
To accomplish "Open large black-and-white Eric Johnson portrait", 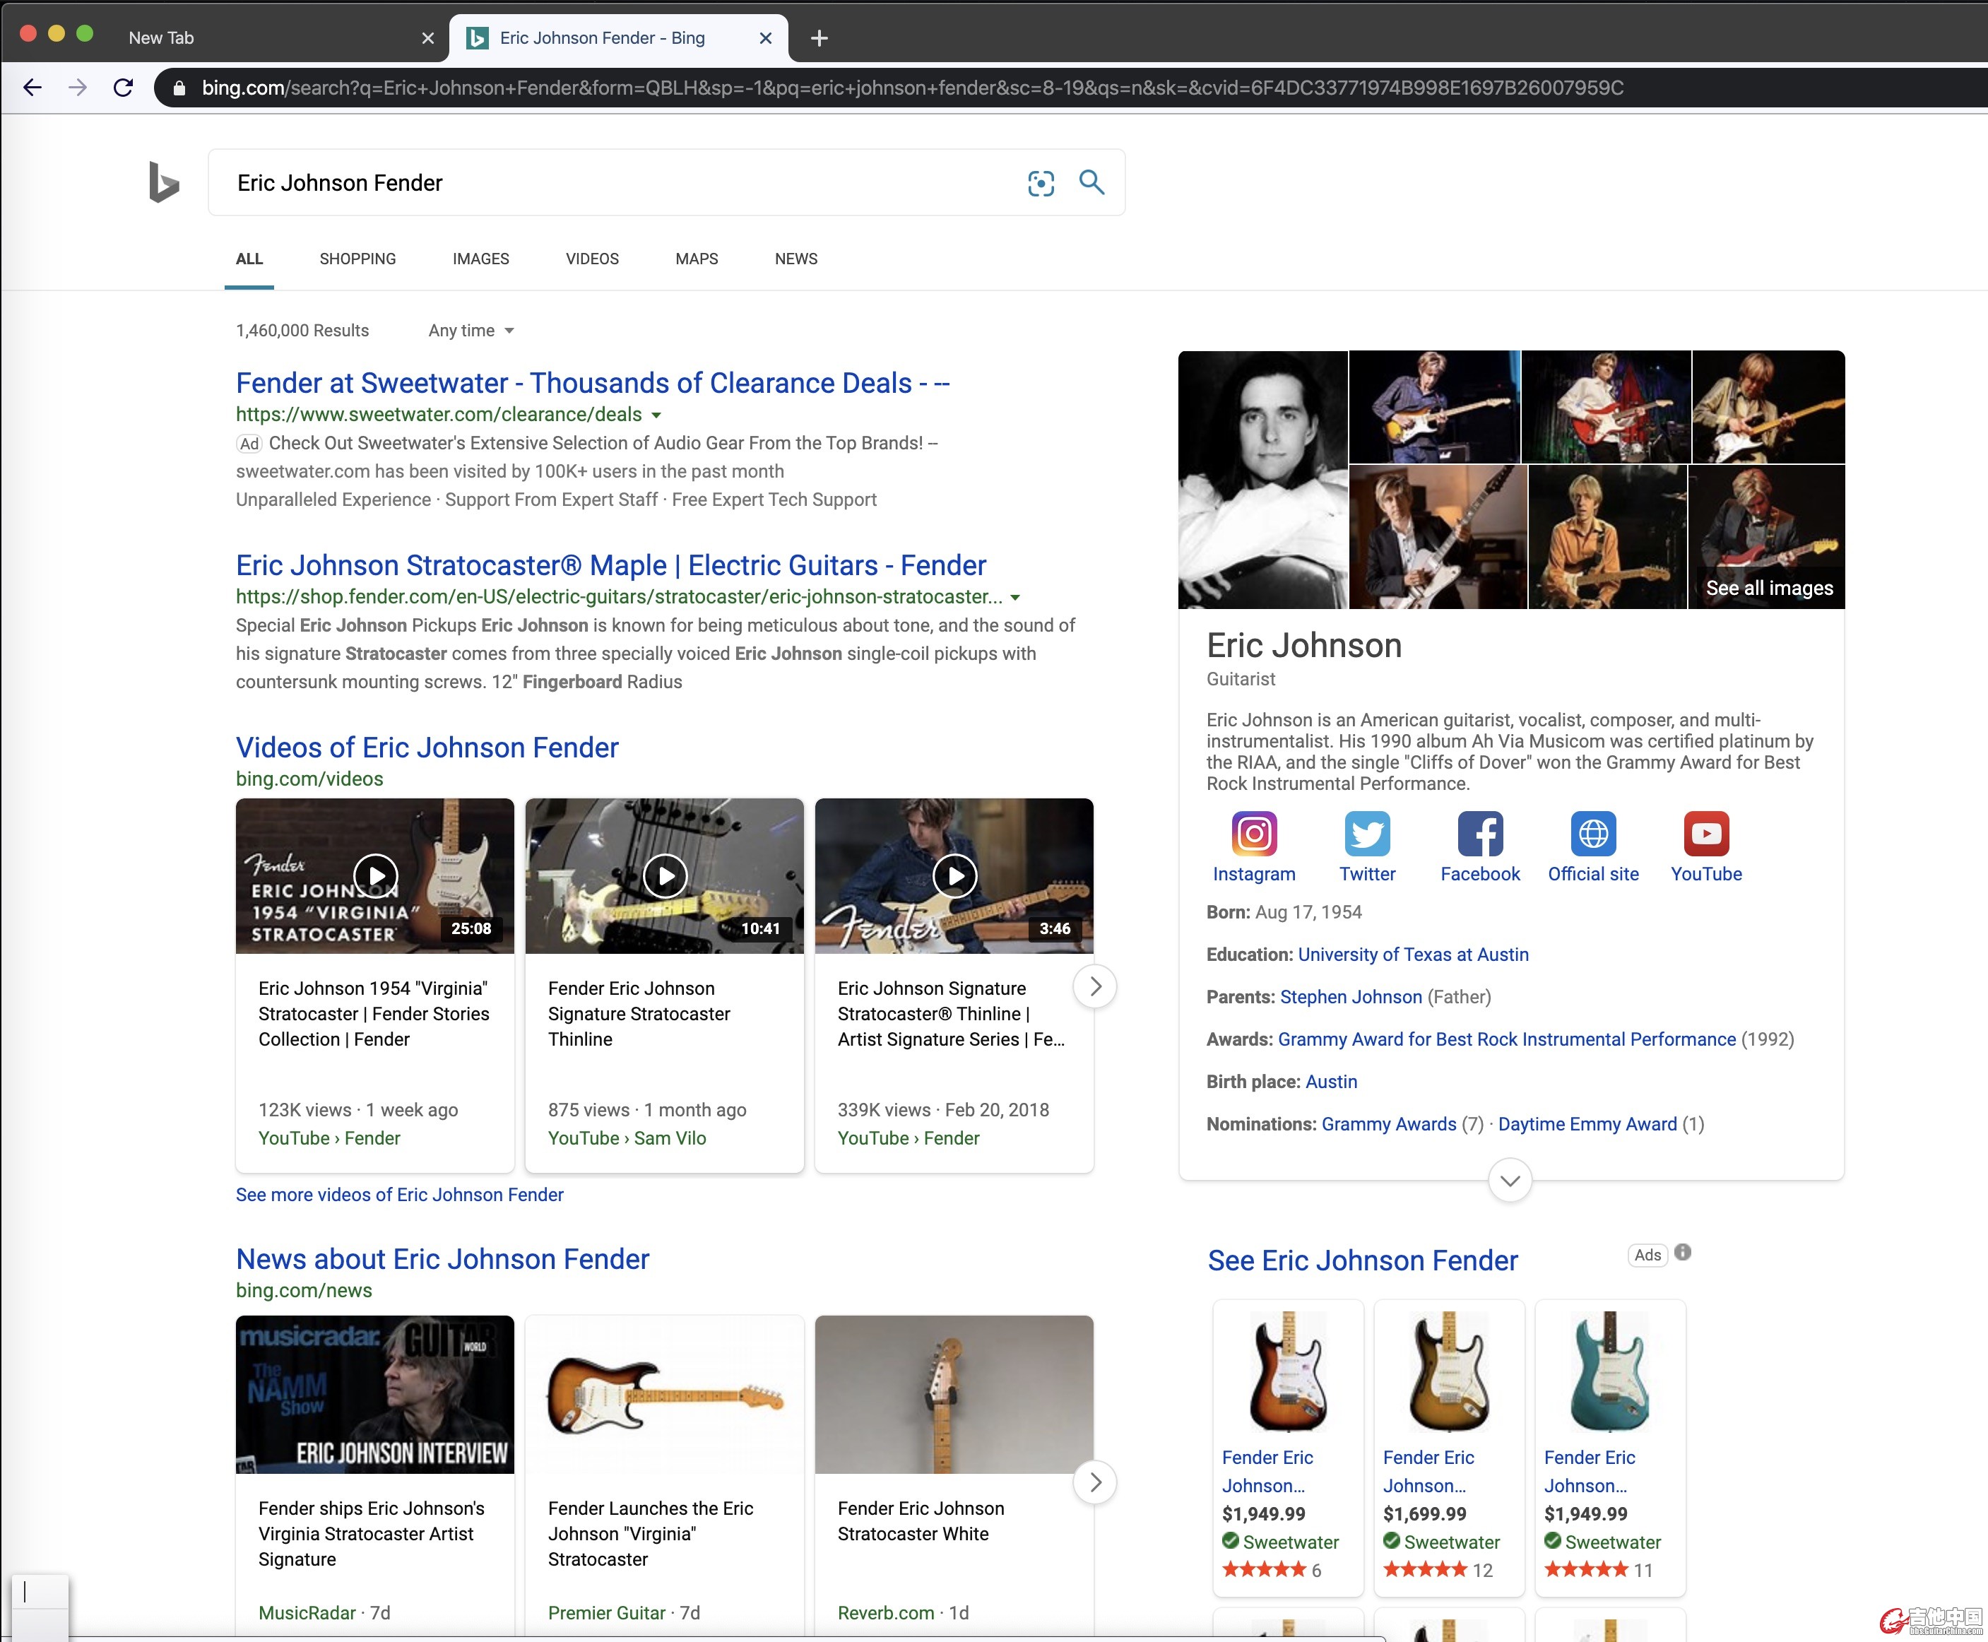I will tap(1262, 480).
